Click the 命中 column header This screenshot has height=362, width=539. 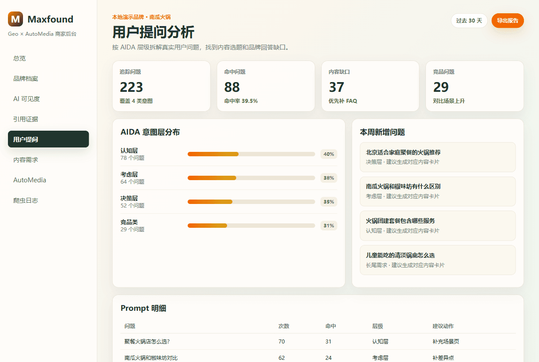(x=330, y=326)
